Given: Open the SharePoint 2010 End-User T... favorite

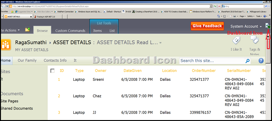Looking at the screenshot, I should click(x=232, y=11).
